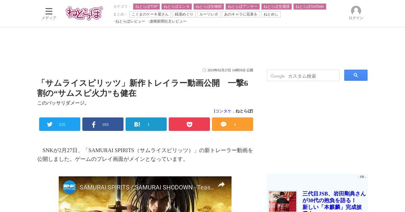Open the comments button showing 4

click(x=233, y=124)
